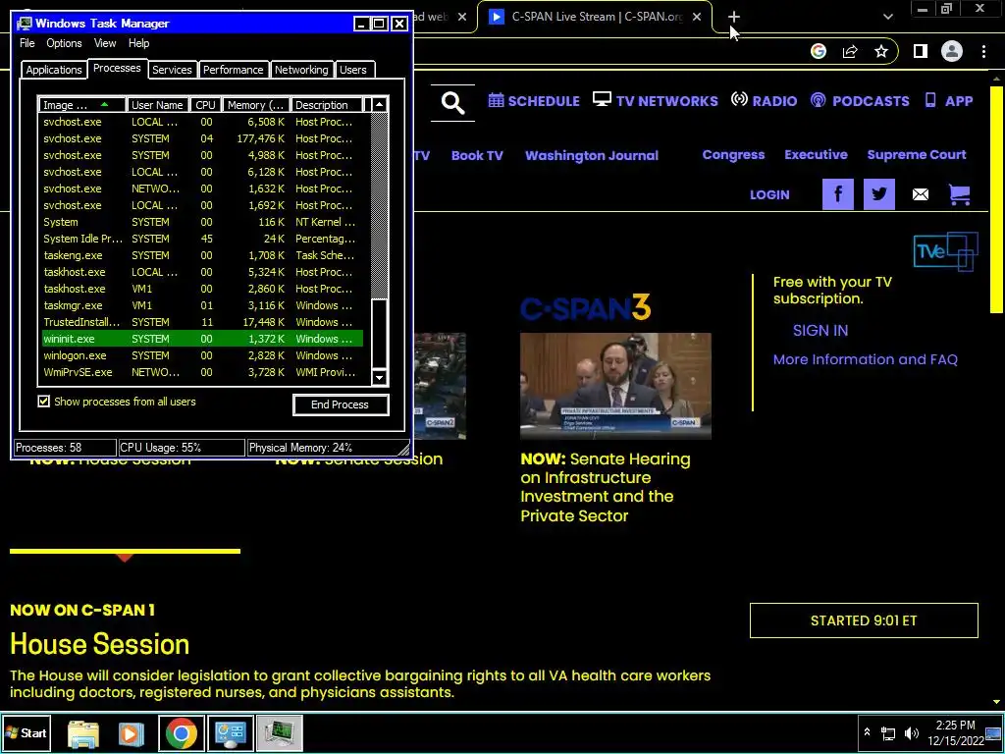Launch Windows Media Player from taskbar
Viewport: 1005px width, 754px height.
(132, 733)
